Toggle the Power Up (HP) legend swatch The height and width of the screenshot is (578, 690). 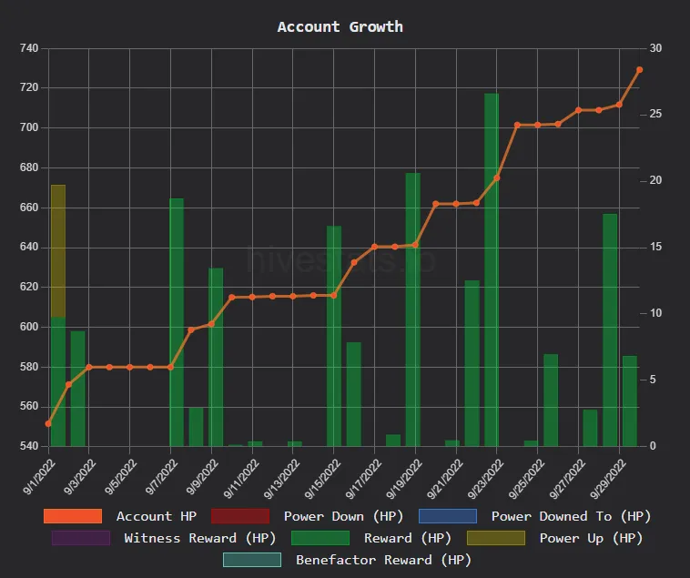pos(496,538)
